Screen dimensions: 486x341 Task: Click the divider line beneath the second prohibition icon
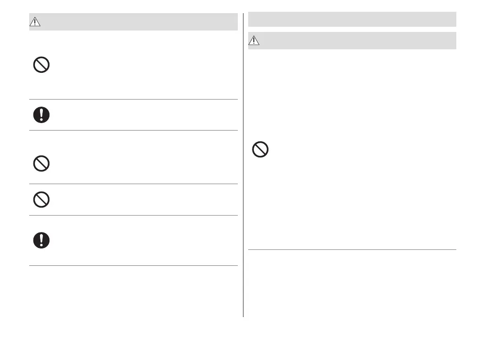pyautogui.click(x=133, y=184)
